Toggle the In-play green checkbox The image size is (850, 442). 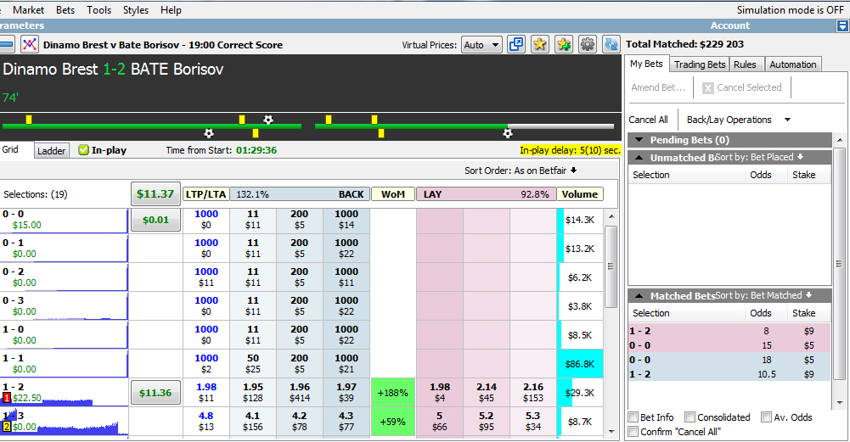coord(83,150)
